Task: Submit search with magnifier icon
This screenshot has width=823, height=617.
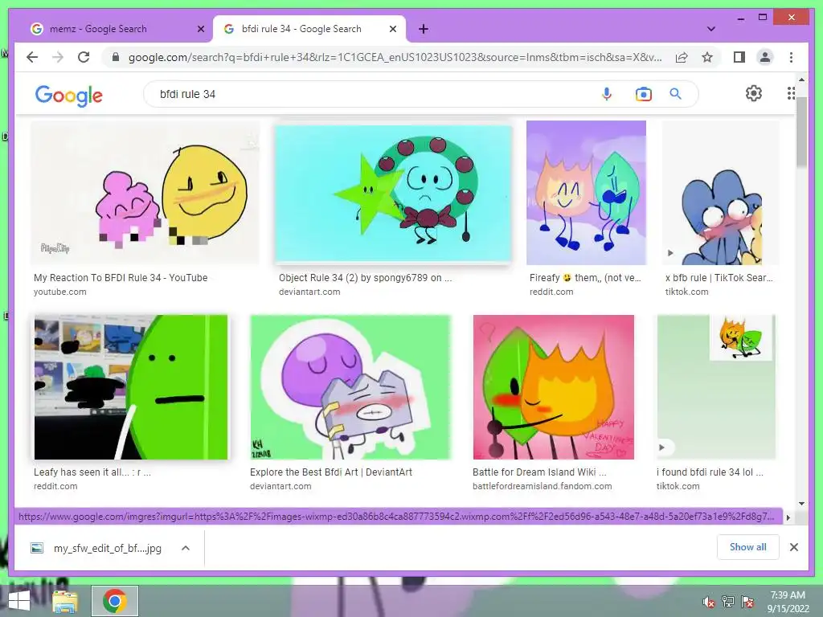Action: pyautogui.click(x=675, y=94)
